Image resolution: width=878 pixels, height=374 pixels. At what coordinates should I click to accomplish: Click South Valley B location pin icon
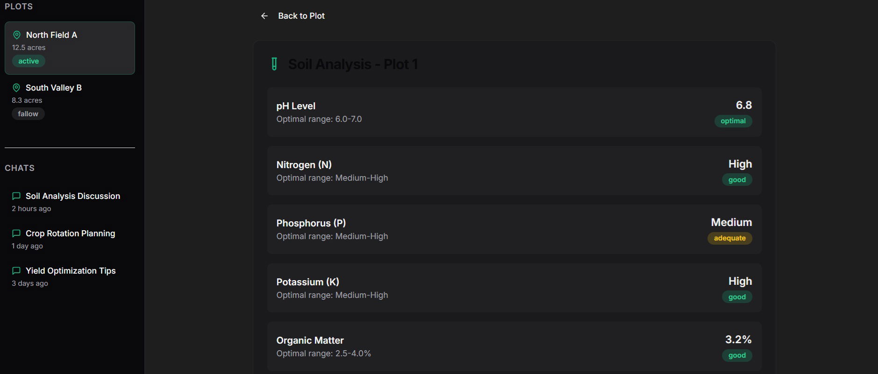[x=16, y=88]
